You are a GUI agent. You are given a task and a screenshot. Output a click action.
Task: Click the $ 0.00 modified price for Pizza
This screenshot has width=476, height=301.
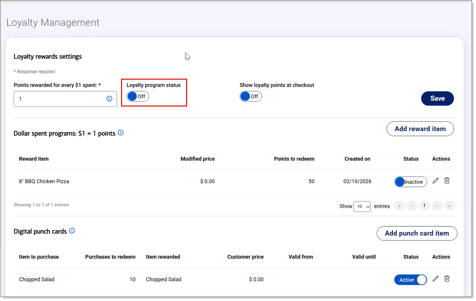tap(207, 182)
